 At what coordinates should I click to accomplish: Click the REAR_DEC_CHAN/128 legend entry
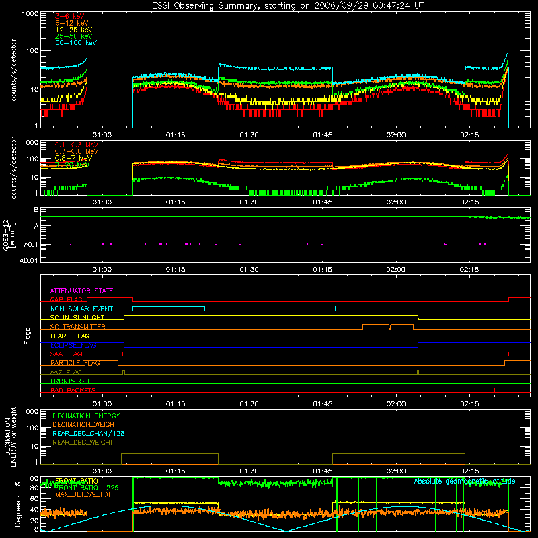pos(89,433)
